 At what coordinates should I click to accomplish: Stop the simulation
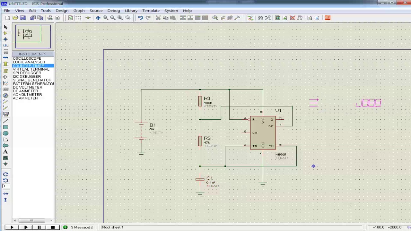tap(53, 227)
